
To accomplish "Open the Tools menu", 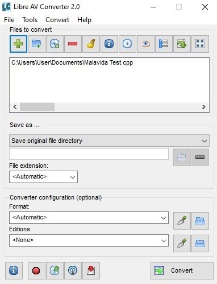I will click(30, 20).
